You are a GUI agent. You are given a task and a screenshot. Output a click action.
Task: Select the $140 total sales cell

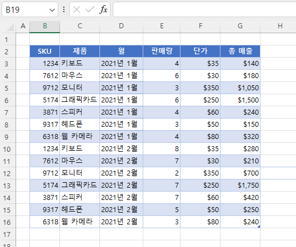pos(240,64)
